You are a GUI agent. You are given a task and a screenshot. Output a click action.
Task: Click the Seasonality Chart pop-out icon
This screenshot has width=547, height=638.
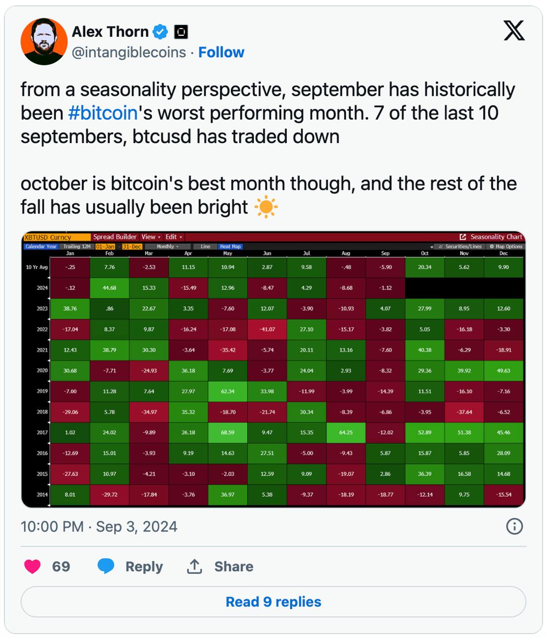pyautogui.click(x=463, y=237)
